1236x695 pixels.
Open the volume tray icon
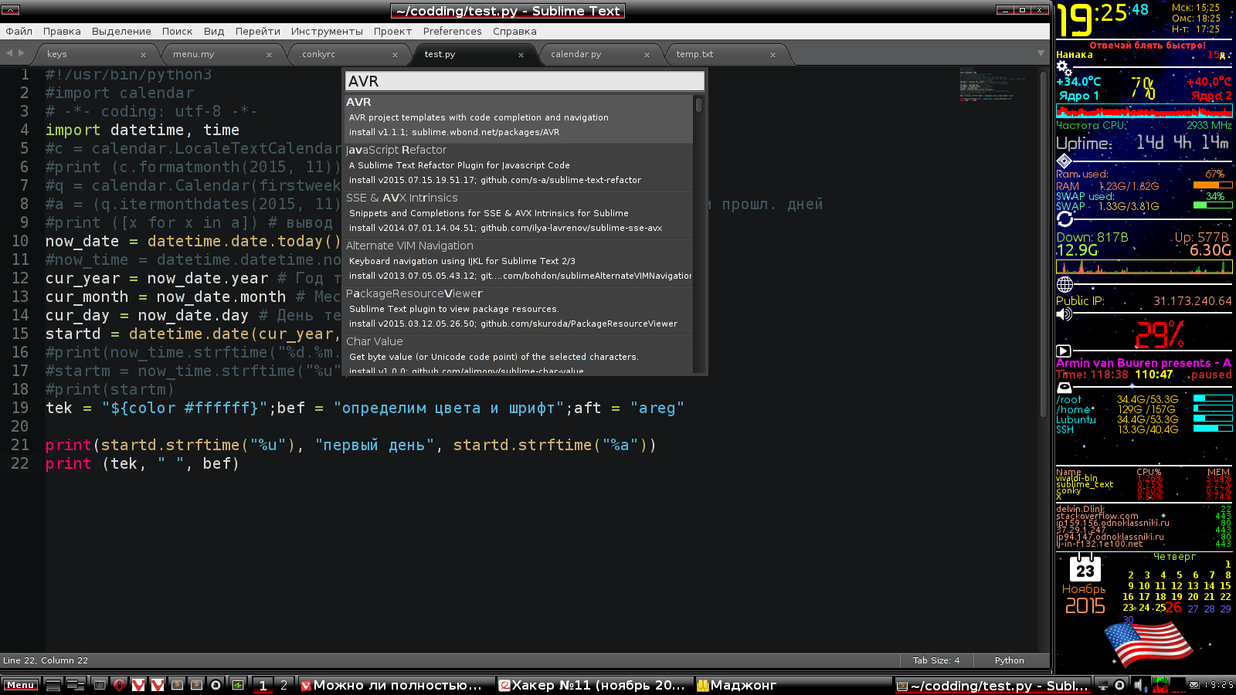click(x=1139, y=684)
